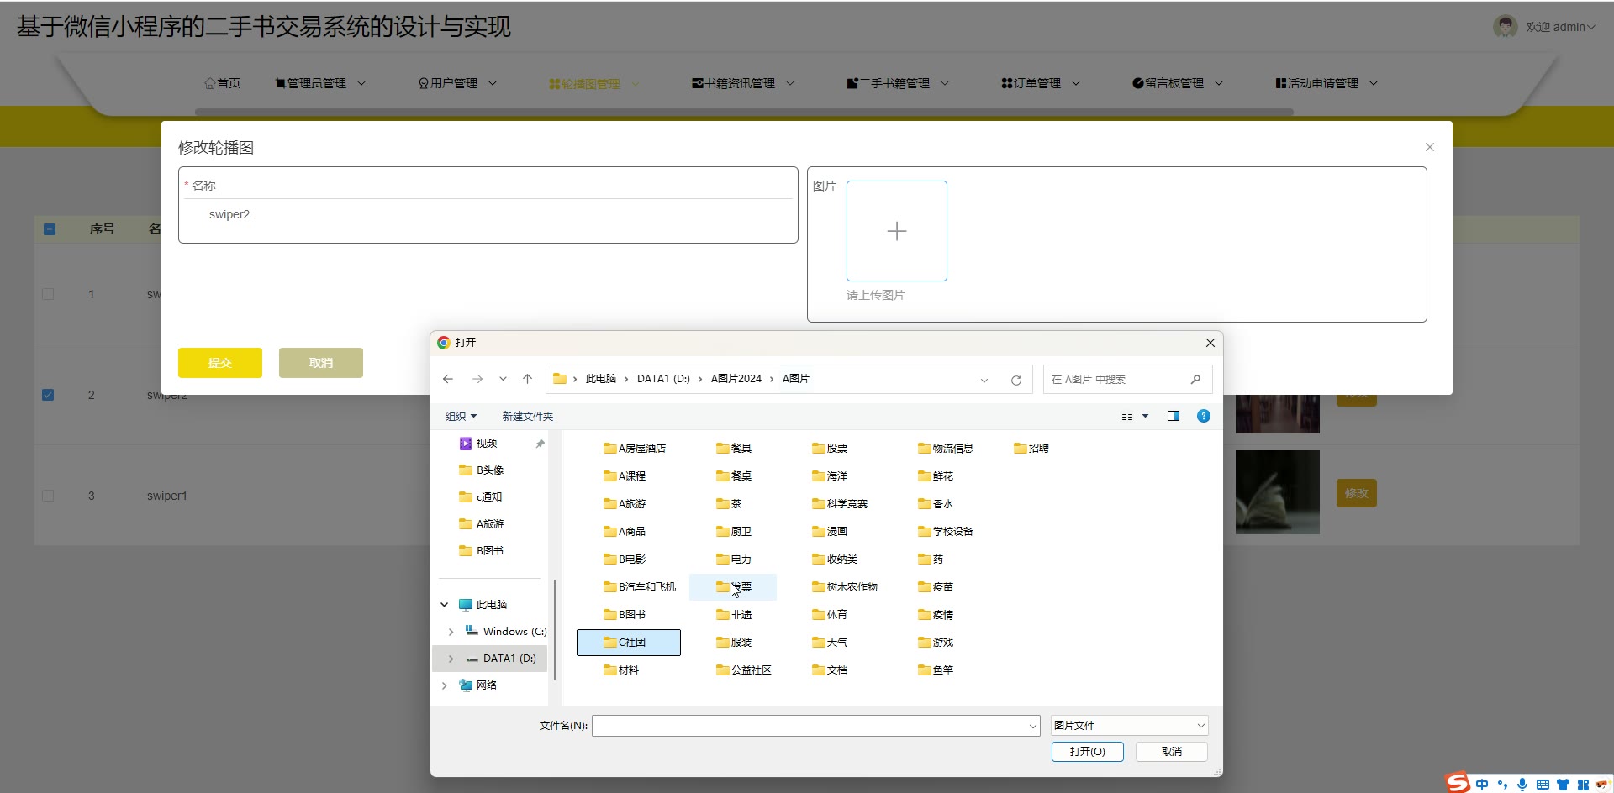This screenshot has width=1614, height=793.
Task: Click the plus icon to upload image
Action: point(896,231)
